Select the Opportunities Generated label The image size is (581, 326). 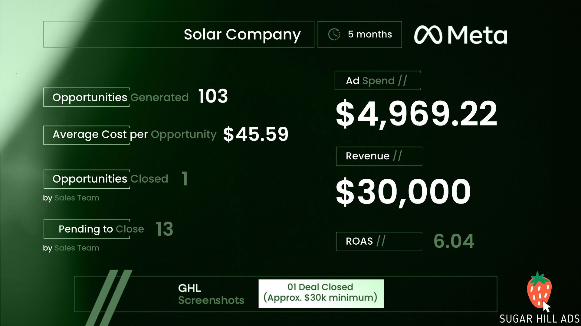point(120,97)
